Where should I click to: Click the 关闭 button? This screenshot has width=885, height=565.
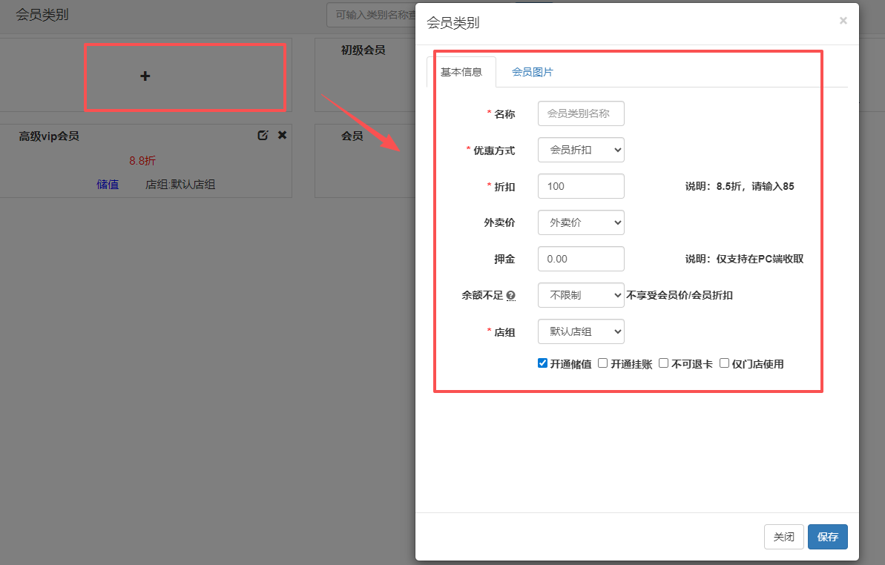tap(783, 537)
